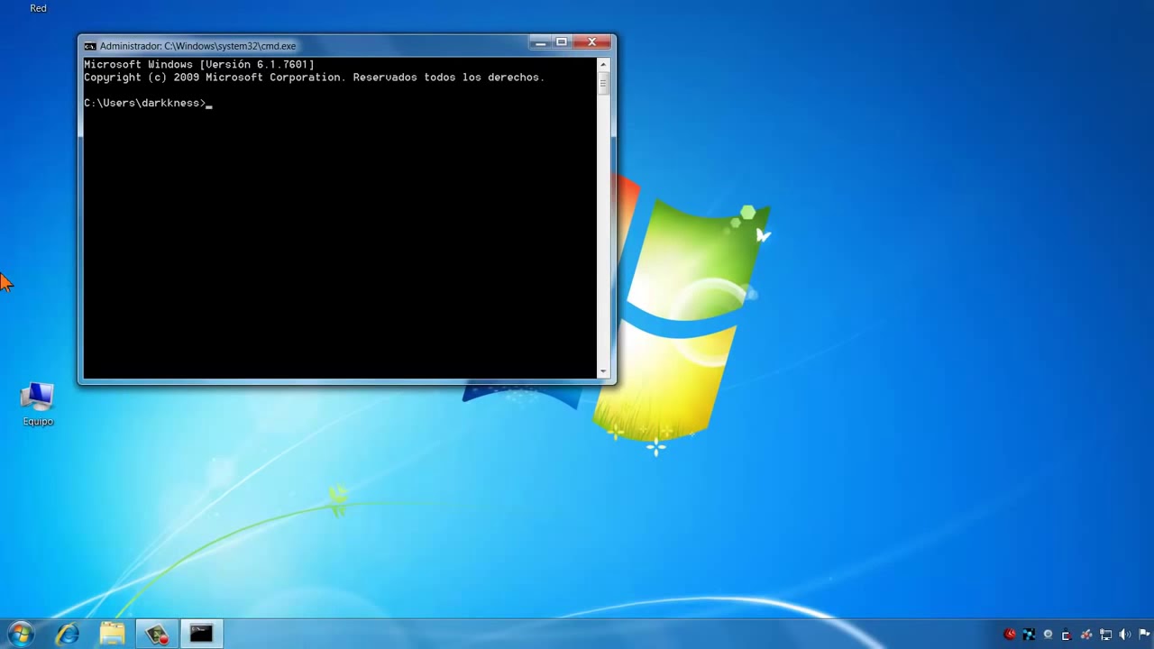Click the red and blue bubbles tray icon
The width and height of the screenshot is (1154, 649).
point(1086,634)
